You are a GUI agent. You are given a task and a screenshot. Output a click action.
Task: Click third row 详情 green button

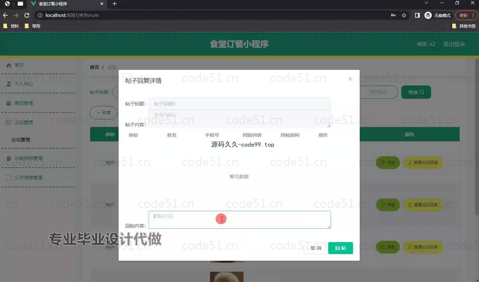pos(388,247)
